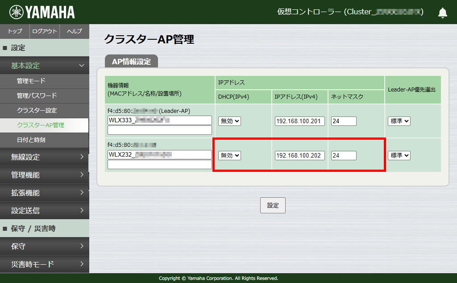This screenshot has width=457, height=283.
Task: Open DHCP dropdown for WLX333 row
Action: (230, 121)
